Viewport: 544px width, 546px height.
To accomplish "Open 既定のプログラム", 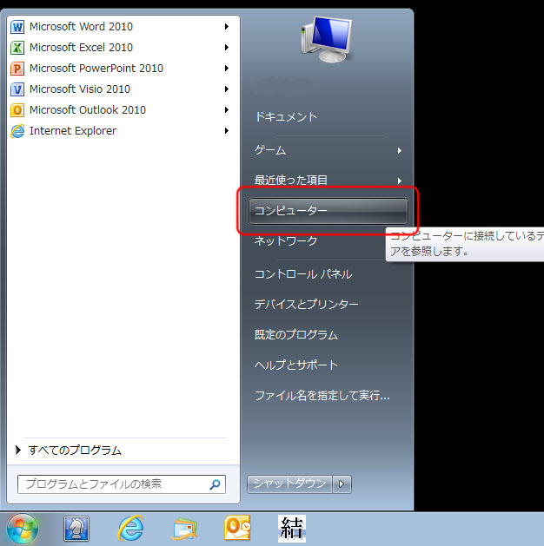I will (x=296, y=335).
